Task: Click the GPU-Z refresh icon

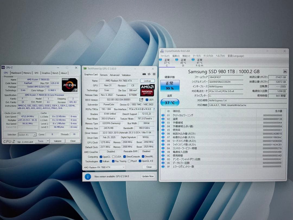Action: [x=149, y=74]
